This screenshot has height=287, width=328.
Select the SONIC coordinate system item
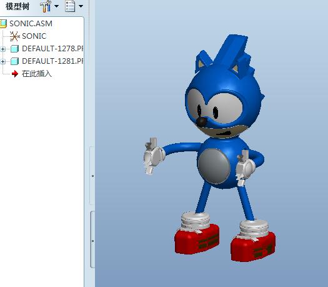tap(34, 36)
